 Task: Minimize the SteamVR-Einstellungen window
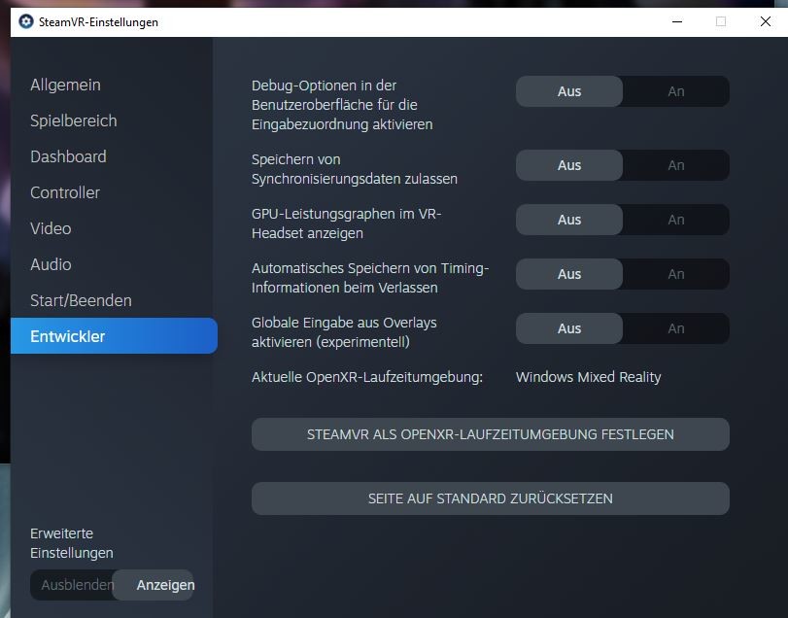coord(677,21)
